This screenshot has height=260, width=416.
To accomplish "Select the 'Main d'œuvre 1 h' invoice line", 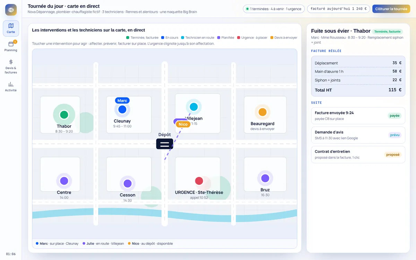I will [x=358, y=71].
